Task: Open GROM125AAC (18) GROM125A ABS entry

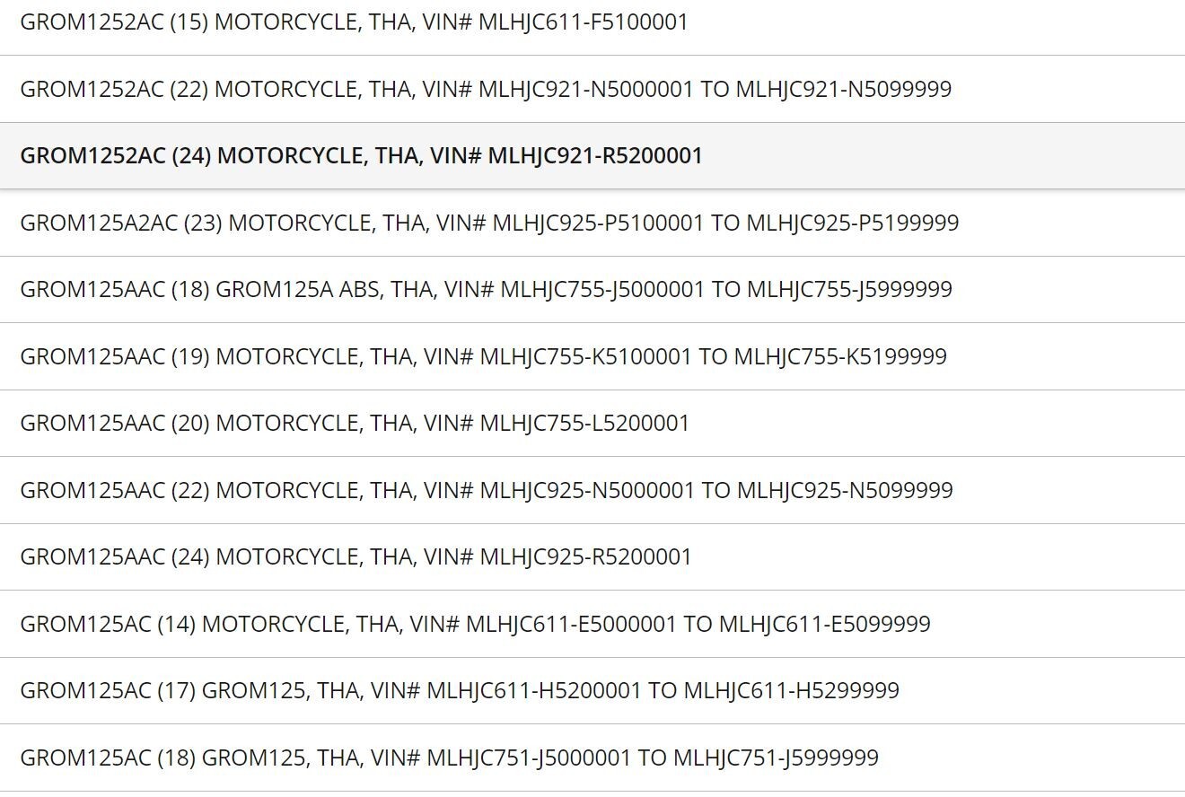Action: 592,289
